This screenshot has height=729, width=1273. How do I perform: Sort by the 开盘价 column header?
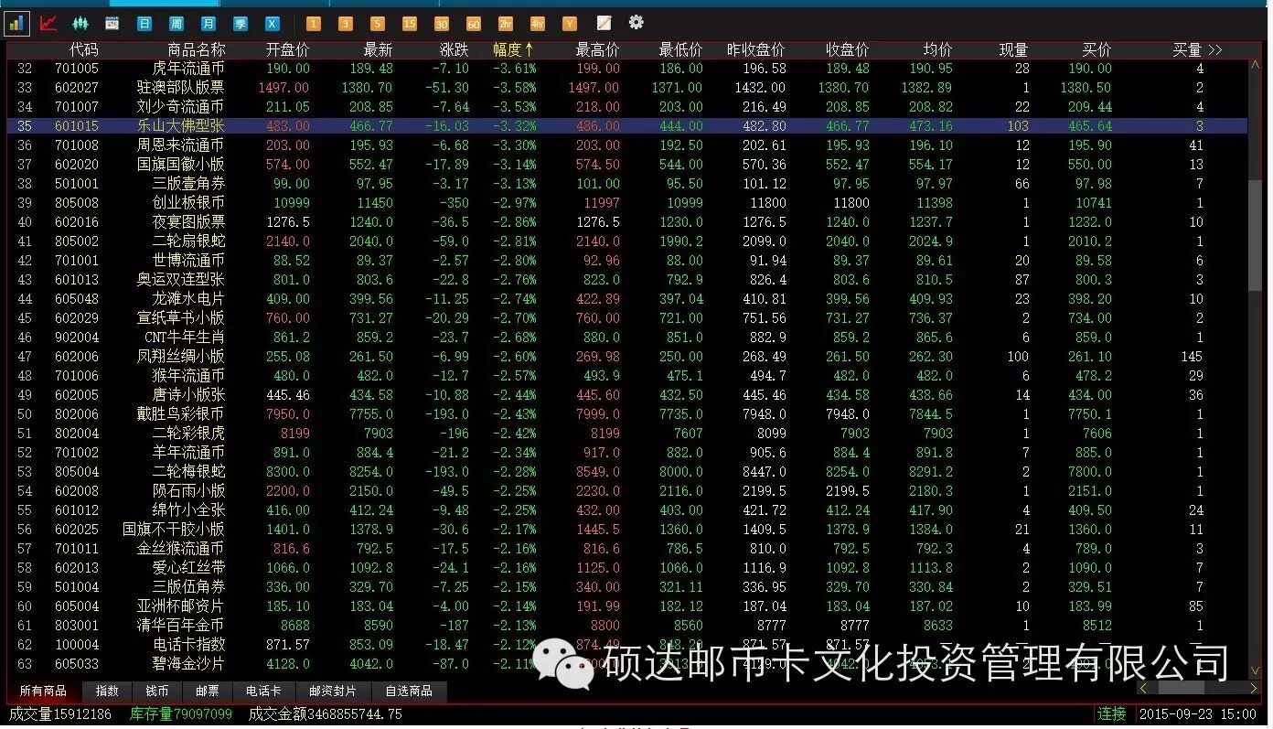(x=287, y=49)
